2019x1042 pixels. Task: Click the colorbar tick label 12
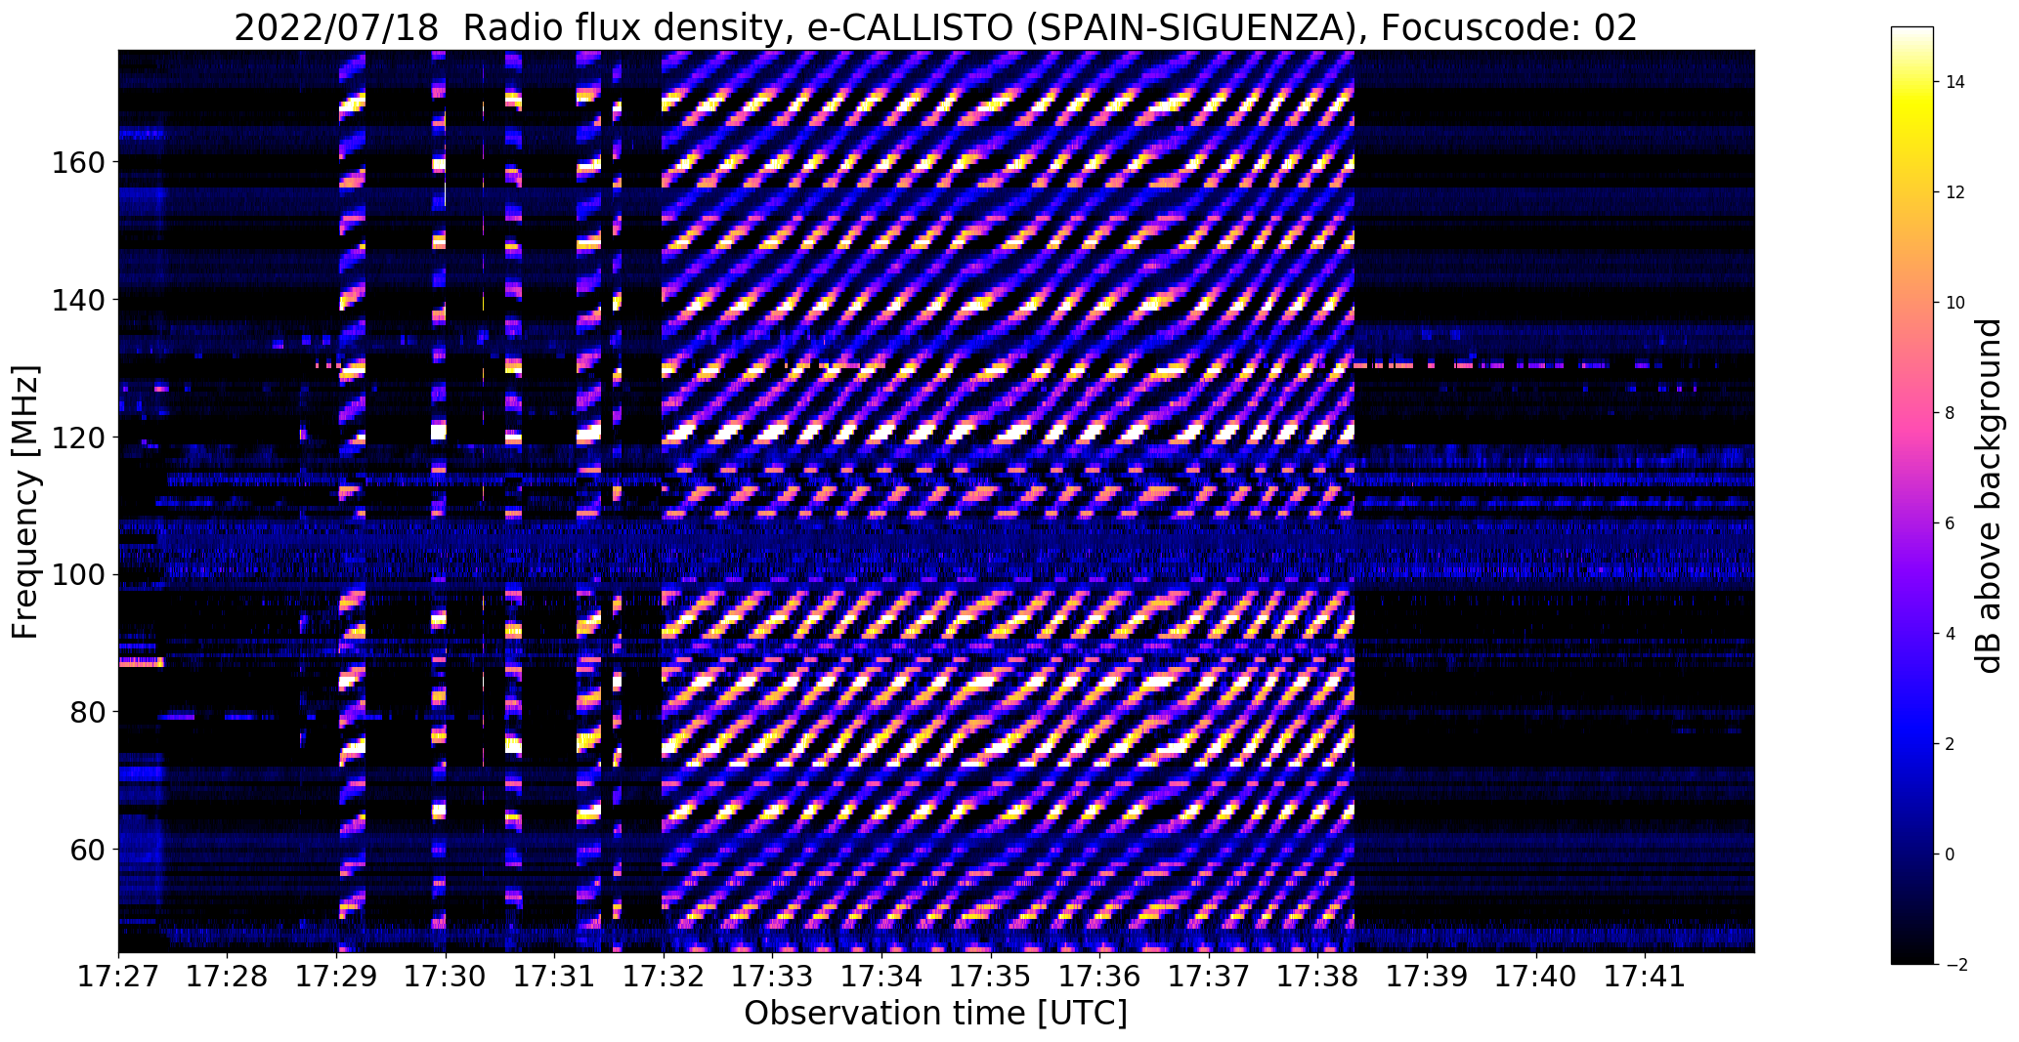coord(1955,192)
